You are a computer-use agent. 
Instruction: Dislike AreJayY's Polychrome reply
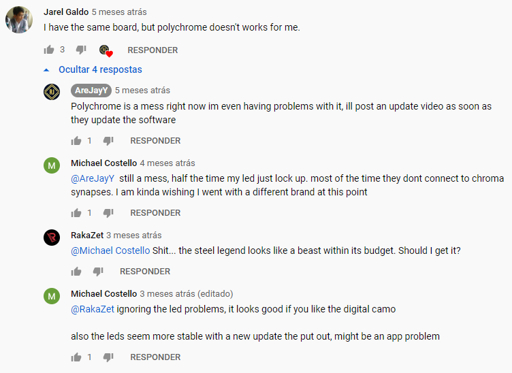tap(108, 140)
